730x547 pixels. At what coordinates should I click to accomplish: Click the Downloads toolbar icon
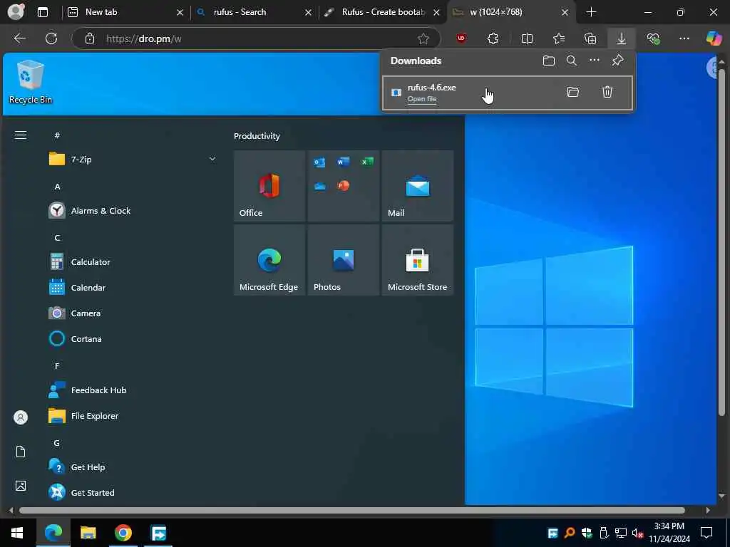pos(622,38)
